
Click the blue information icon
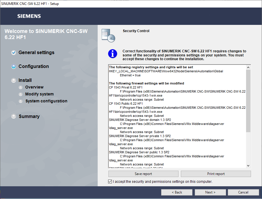tap(112, 54)
